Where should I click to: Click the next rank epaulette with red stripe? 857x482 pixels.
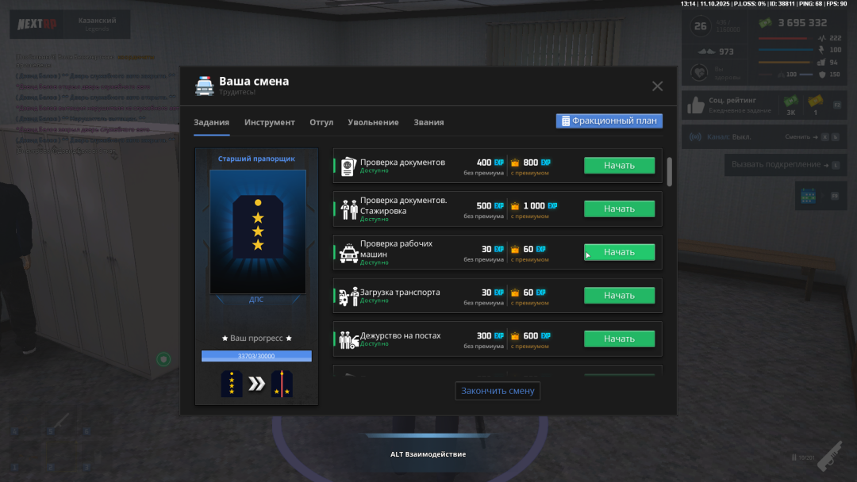tap(282, 384)
